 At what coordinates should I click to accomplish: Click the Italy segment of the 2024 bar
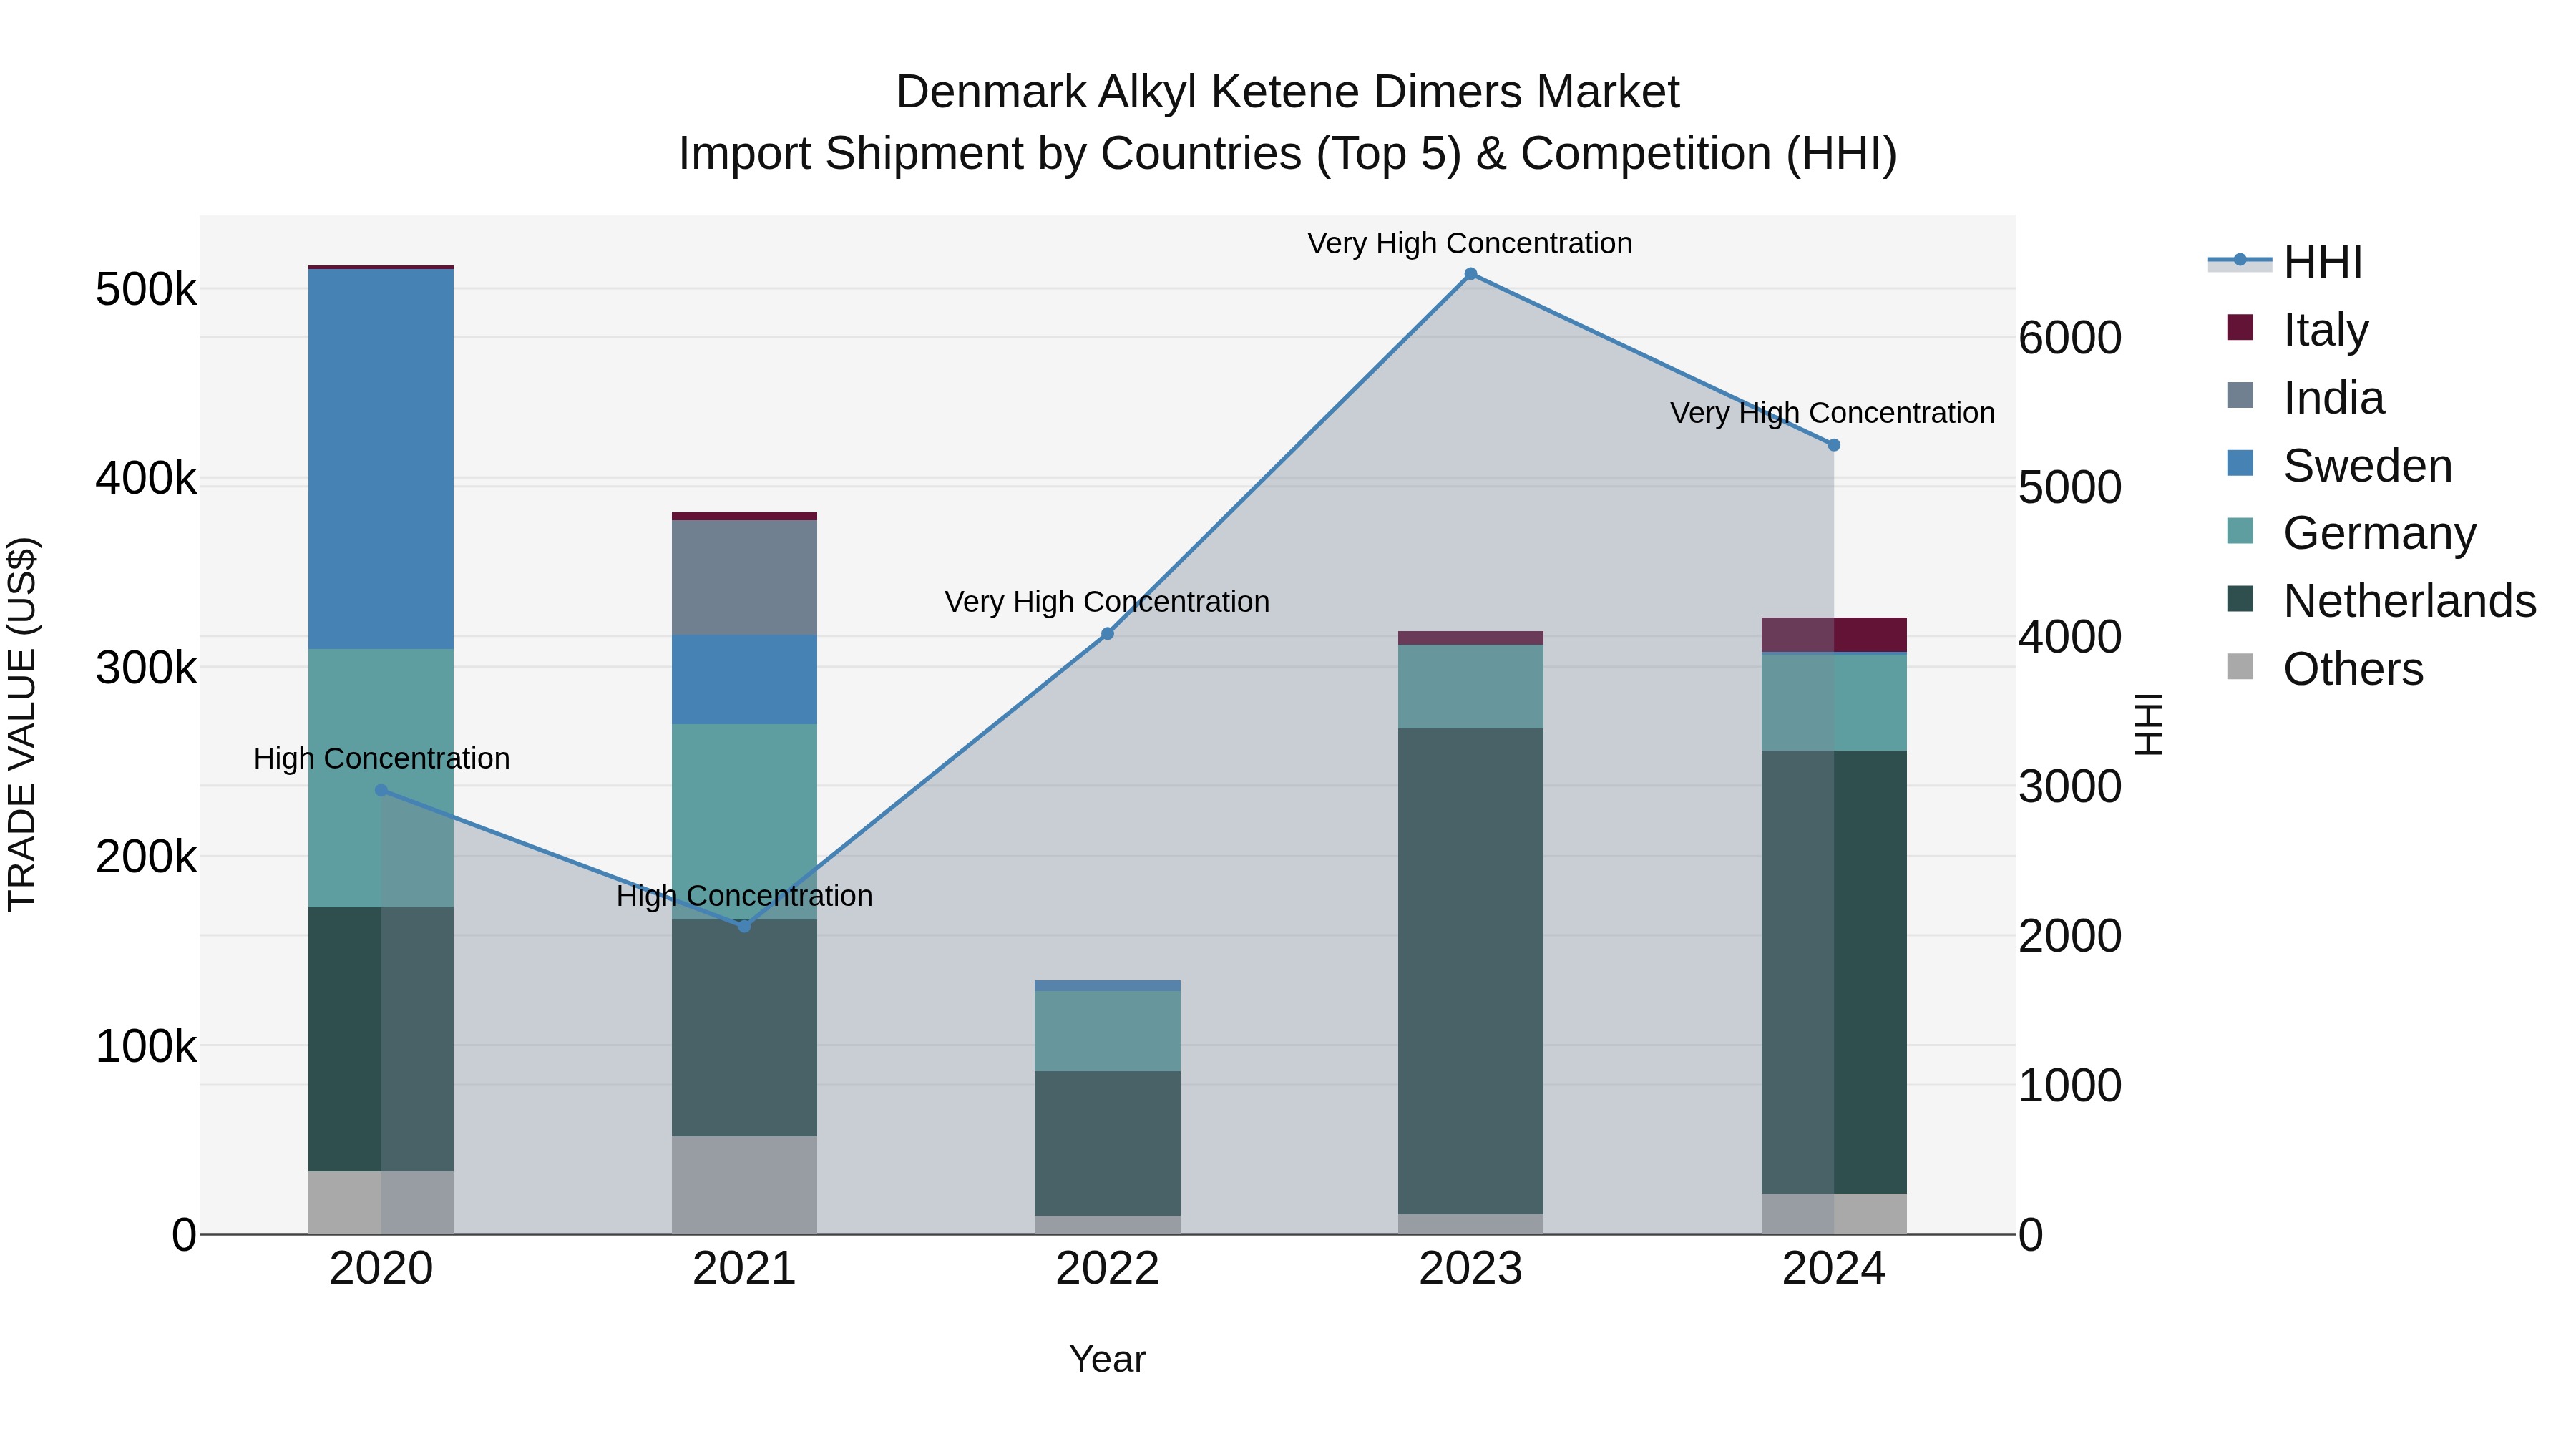pyautogui.click(x=1834, y=635)
